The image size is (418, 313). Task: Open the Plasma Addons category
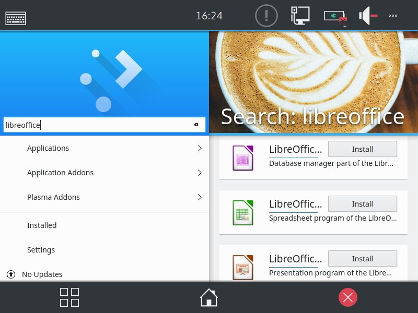pyautogui.click(x=104, y=197)
